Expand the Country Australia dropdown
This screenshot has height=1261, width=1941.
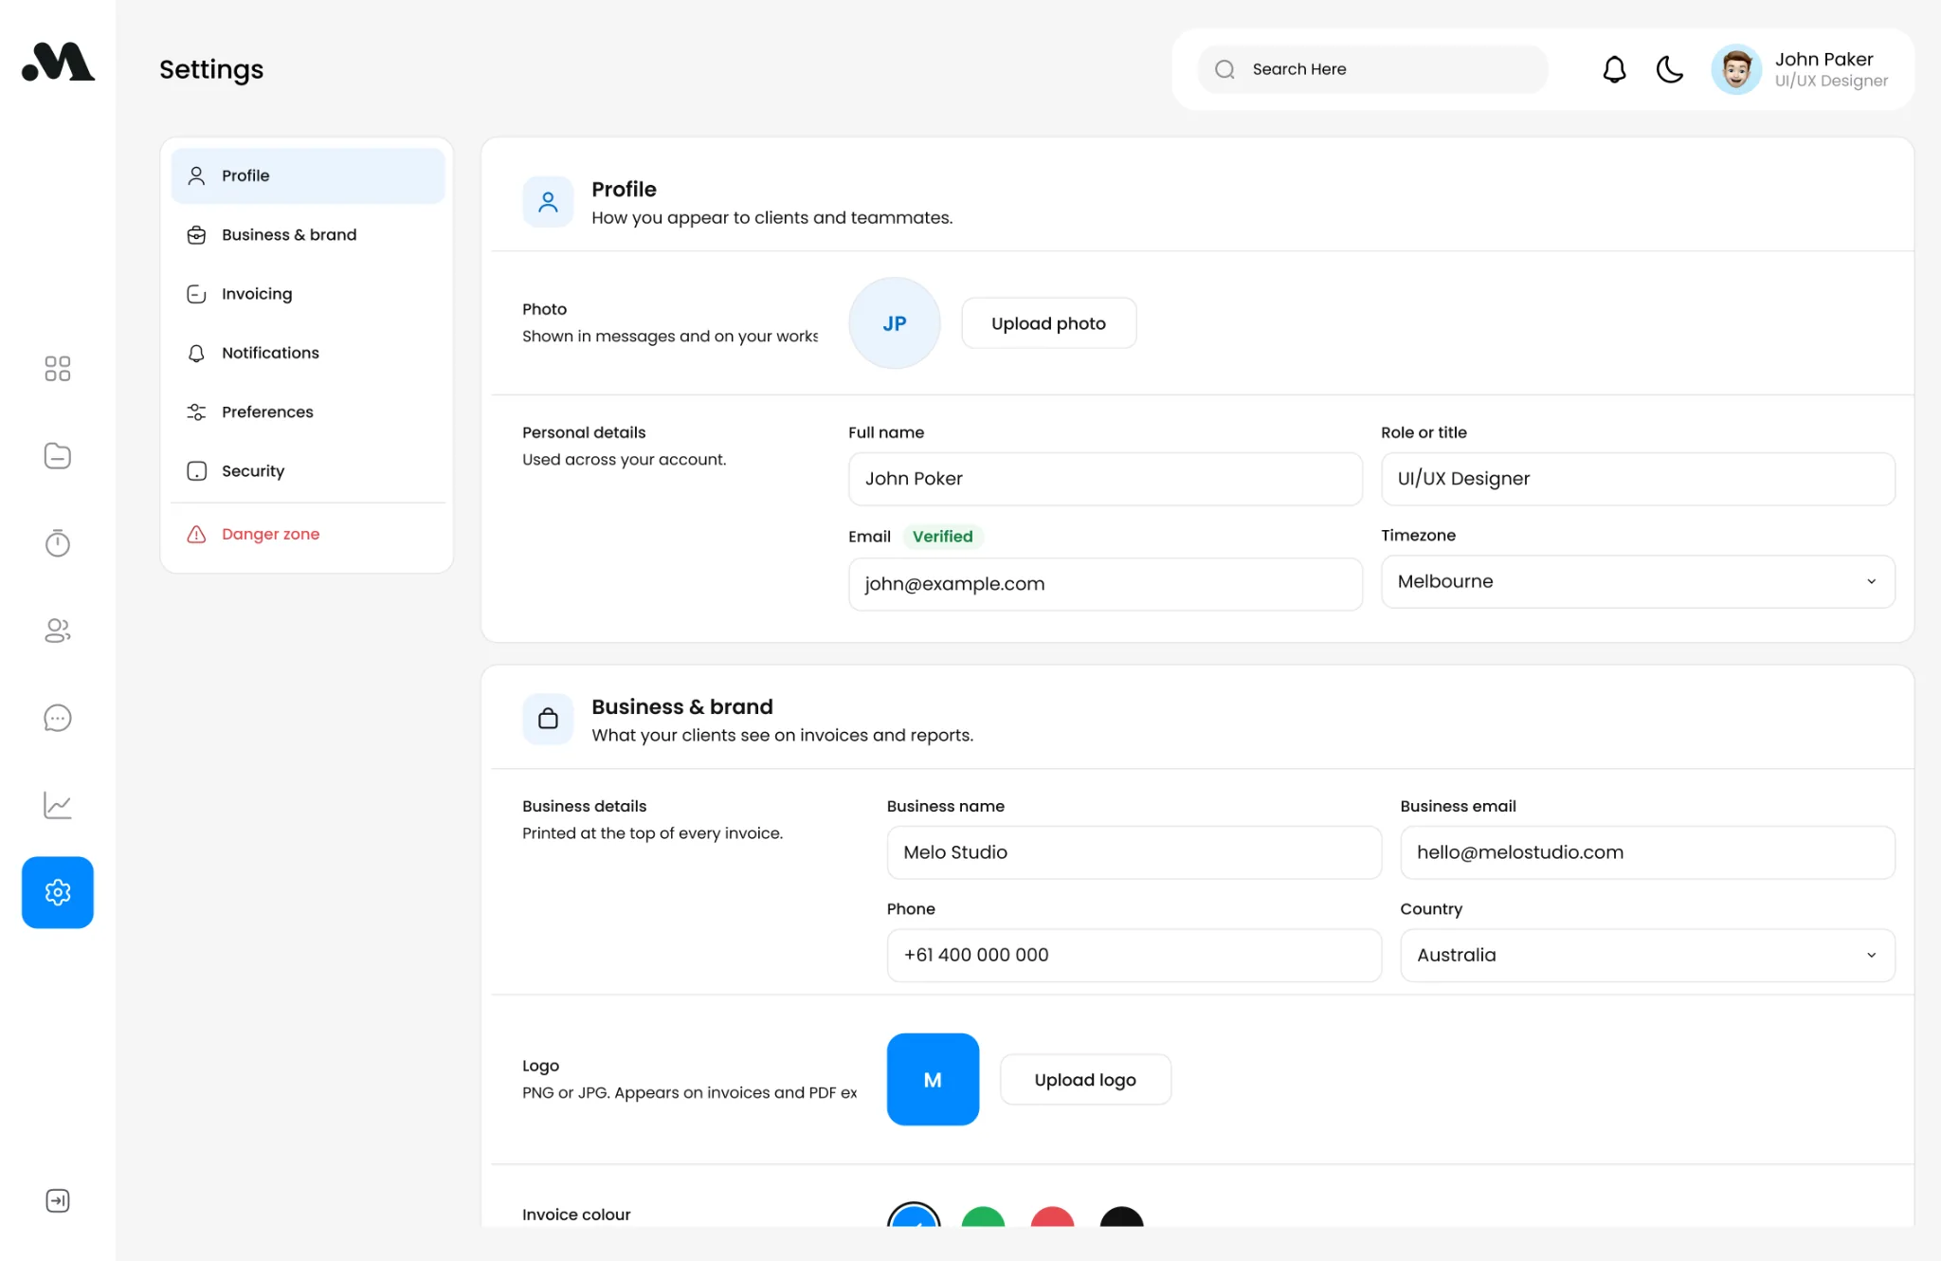1647,955
